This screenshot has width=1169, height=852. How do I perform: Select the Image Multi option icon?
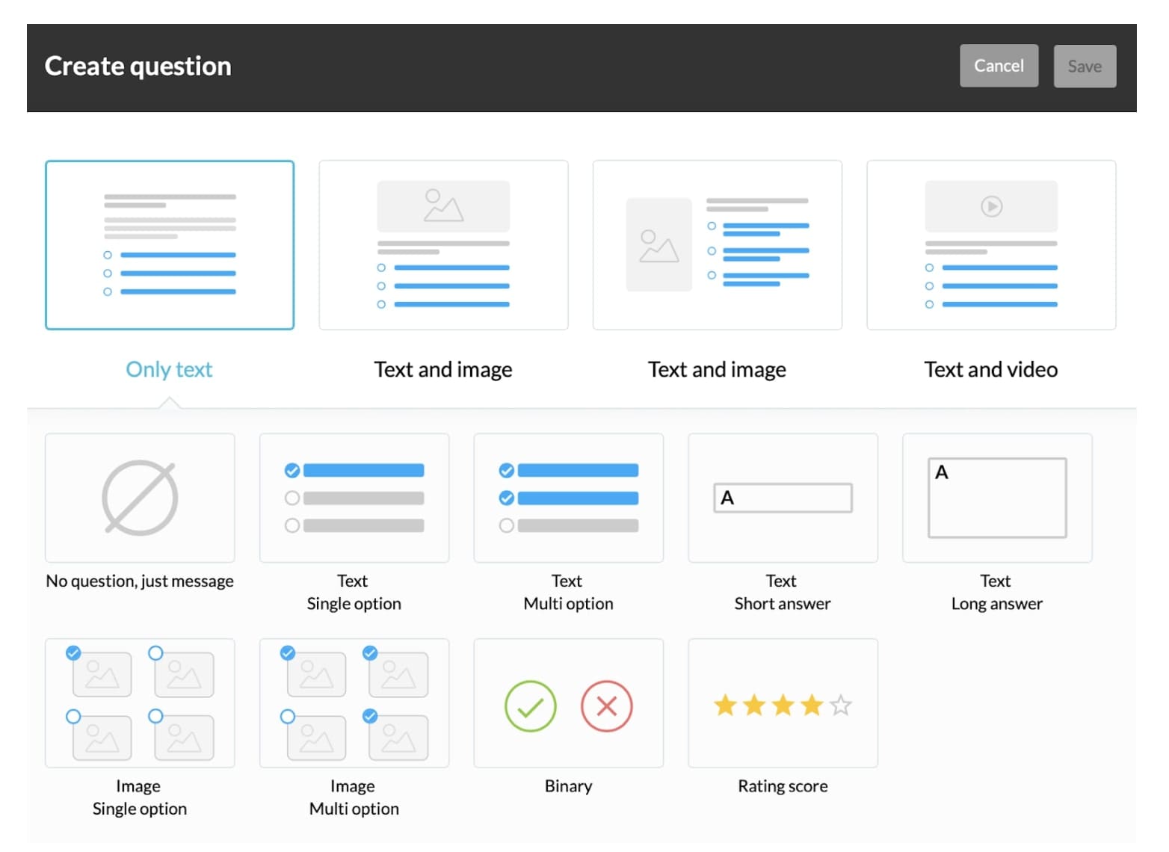pos(354,703)
